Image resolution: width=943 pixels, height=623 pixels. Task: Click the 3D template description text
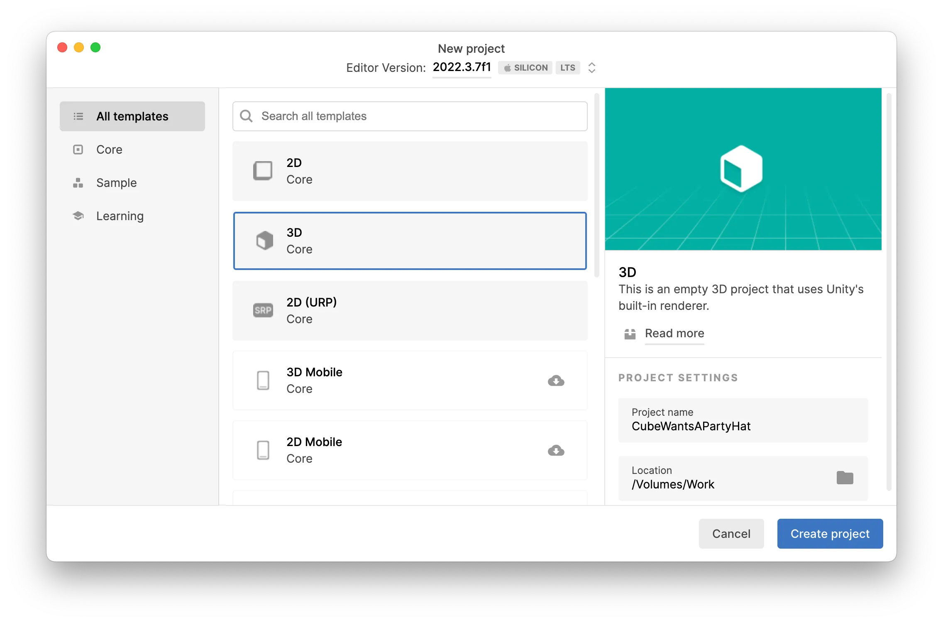(x=741, y=297)
